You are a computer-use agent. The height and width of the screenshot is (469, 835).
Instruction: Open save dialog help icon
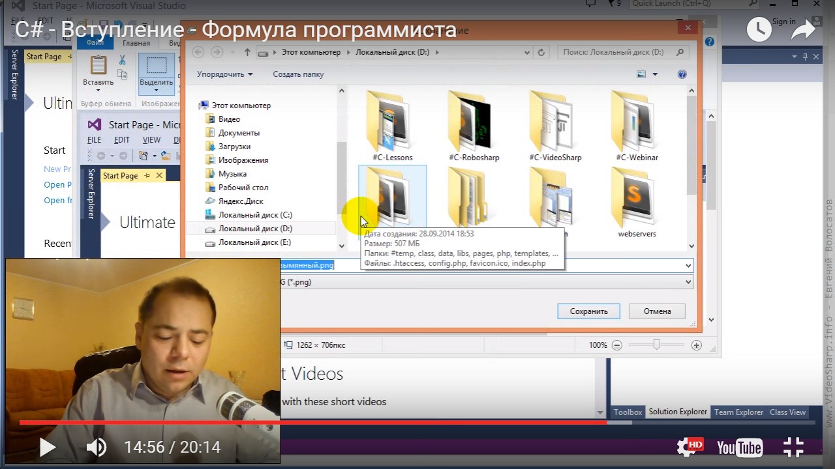tap(682, 74)
